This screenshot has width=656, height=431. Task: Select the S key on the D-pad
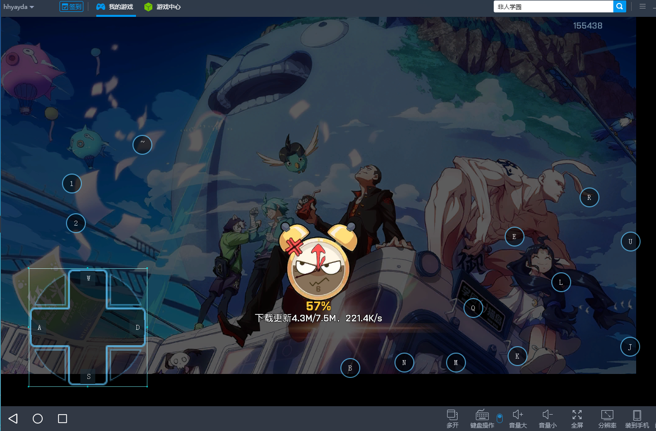point(88,376)
